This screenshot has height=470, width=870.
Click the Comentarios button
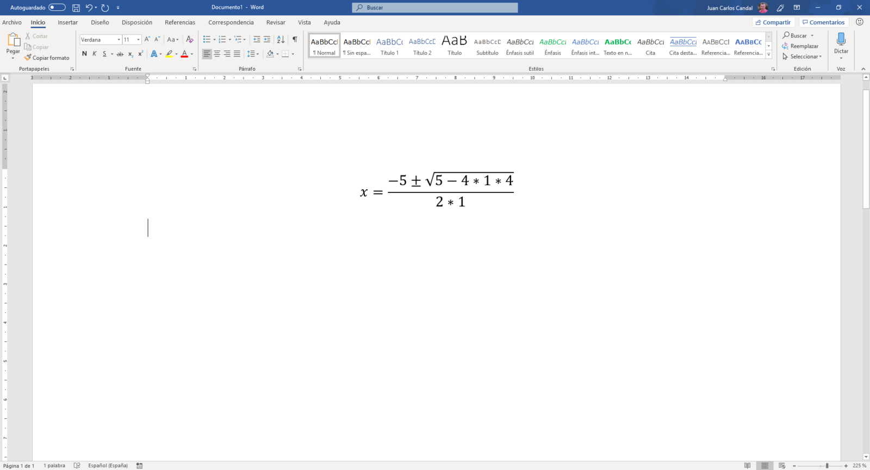[x=823, y=22]
